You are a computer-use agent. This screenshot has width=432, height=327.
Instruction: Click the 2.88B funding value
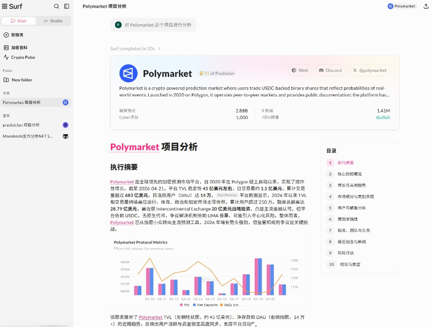tap(242, 111)
